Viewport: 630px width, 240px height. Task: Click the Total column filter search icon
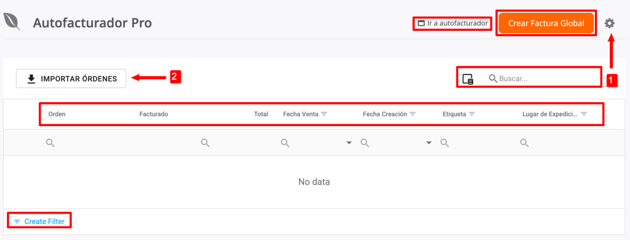click(205, 143)
